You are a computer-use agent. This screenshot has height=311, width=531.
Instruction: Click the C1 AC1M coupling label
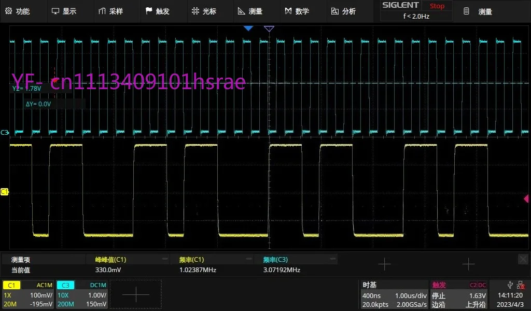tap(45, 285)
